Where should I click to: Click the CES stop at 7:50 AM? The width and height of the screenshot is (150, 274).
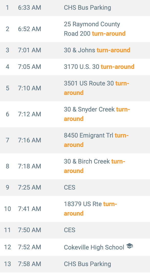(x=75, y=230)
